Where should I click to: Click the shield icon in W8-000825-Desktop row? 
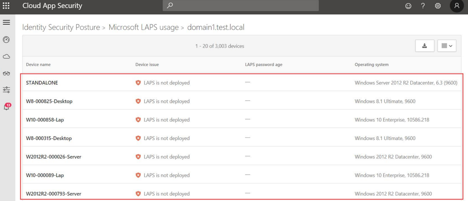pos(138,101)
